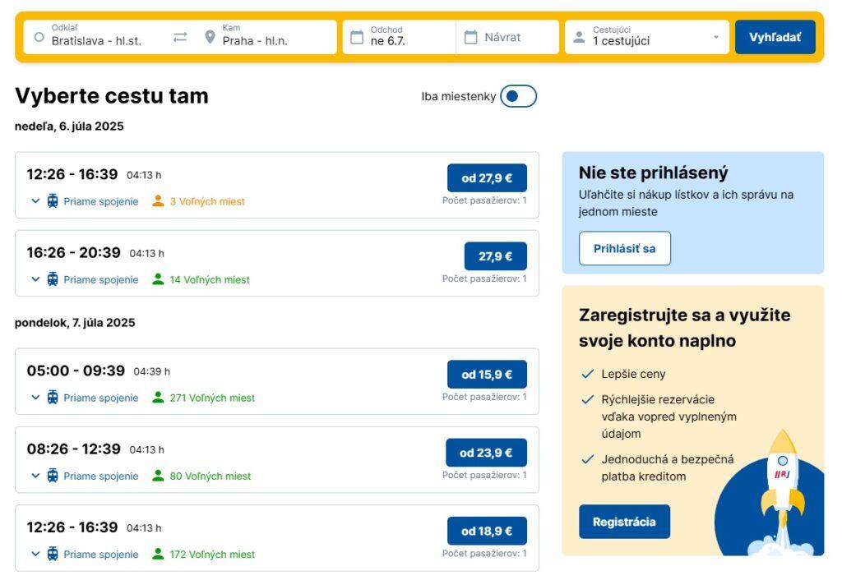This screenshot has width=842, height=580.
Task: Swap origin and destination stations icon
Action: pos(180,37)
